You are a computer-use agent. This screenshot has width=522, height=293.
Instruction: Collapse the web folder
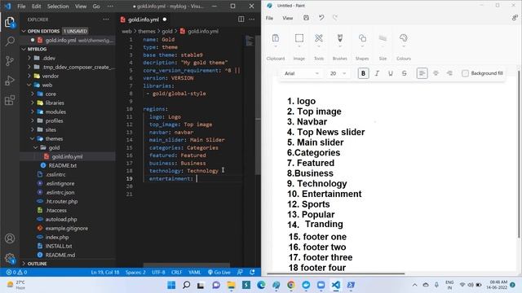coord(47,85)
